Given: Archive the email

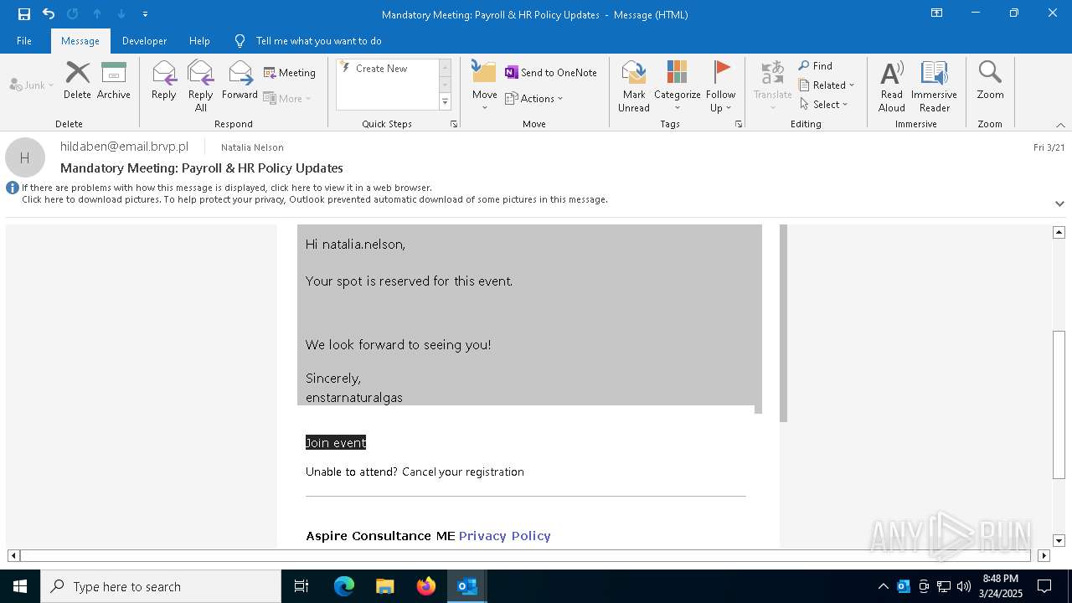Looking at the screenshot, I should [x=113, y=80].
